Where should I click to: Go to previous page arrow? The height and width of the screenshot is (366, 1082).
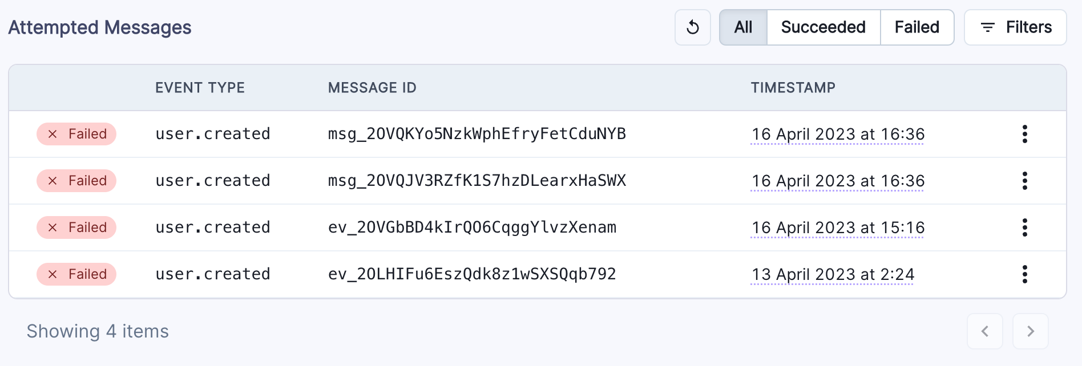984,331
